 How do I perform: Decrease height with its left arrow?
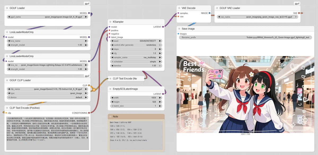[112, 102]
